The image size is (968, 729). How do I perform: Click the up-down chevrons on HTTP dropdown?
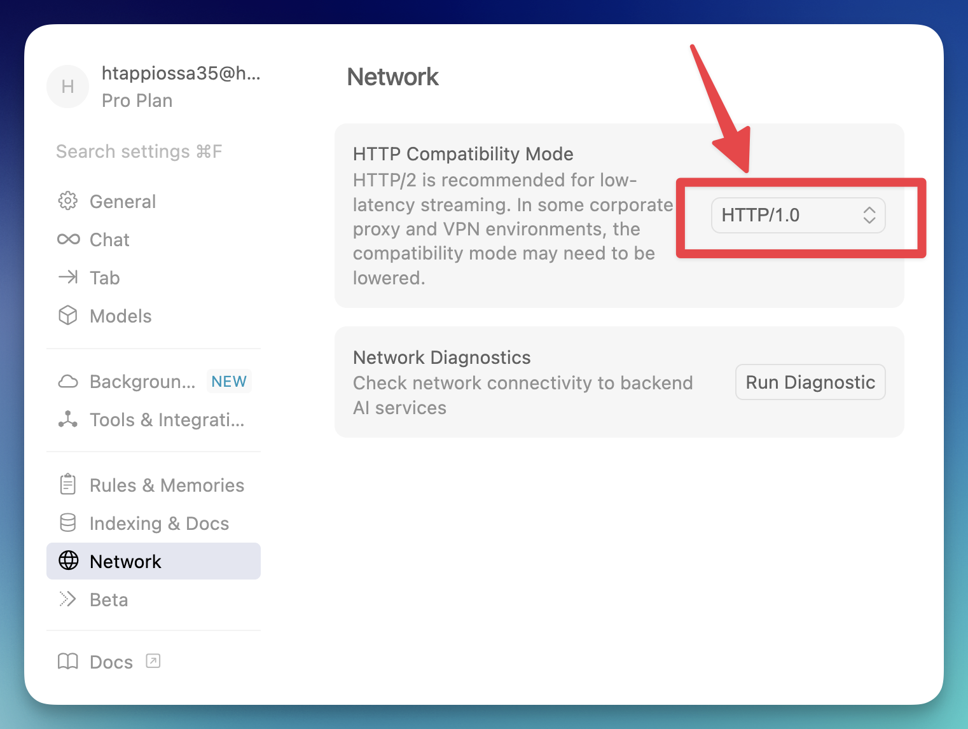click(x=869, y=215)
